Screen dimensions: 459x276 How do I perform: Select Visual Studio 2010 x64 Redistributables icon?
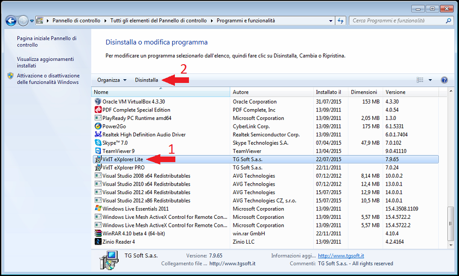[98, 184]
